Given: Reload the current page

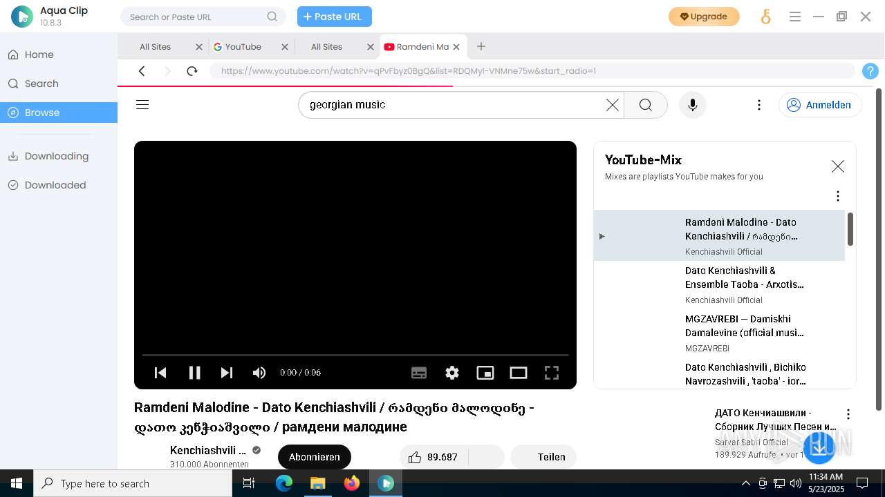Looking at the screenshot, I should click(x=192, y=70).
